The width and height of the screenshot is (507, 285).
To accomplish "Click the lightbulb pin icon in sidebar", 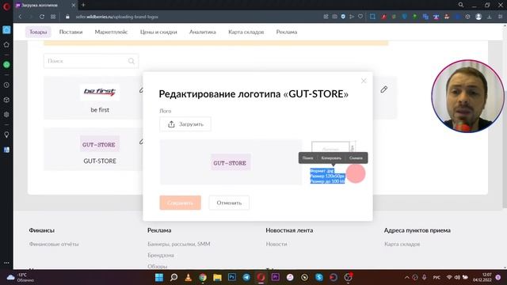I will pyautogui.click(x=6, y=135).
